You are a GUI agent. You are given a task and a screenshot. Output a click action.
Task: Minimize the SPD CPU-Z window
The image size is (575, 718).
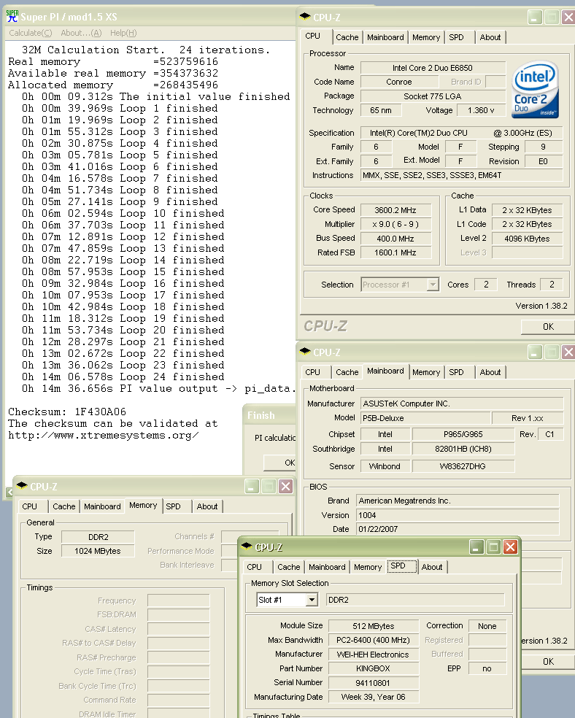[x=476, y=547]
